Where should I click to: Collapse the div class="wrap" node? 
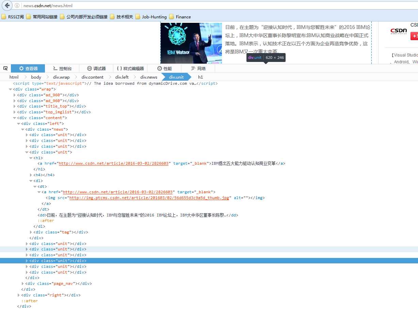11,89
